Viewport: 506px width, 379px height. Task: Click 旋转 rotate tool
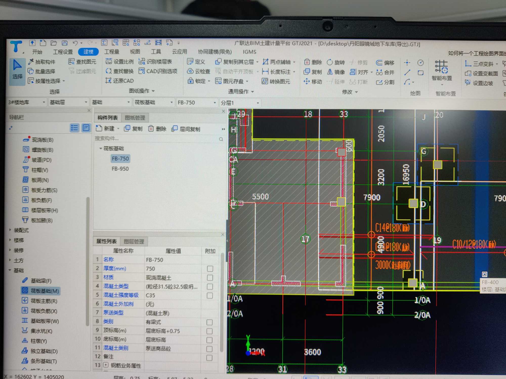pos(336,62)
